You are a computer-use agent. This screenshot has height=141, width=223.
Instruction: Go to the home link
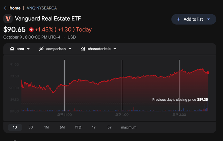click(x=15, y=8)
